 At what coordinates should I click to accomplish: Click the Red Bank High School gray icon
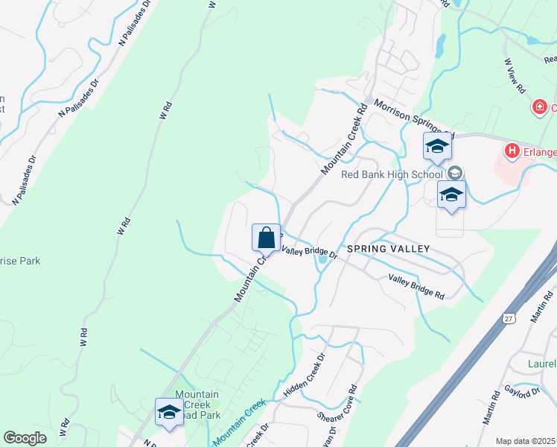coord(455,174)
